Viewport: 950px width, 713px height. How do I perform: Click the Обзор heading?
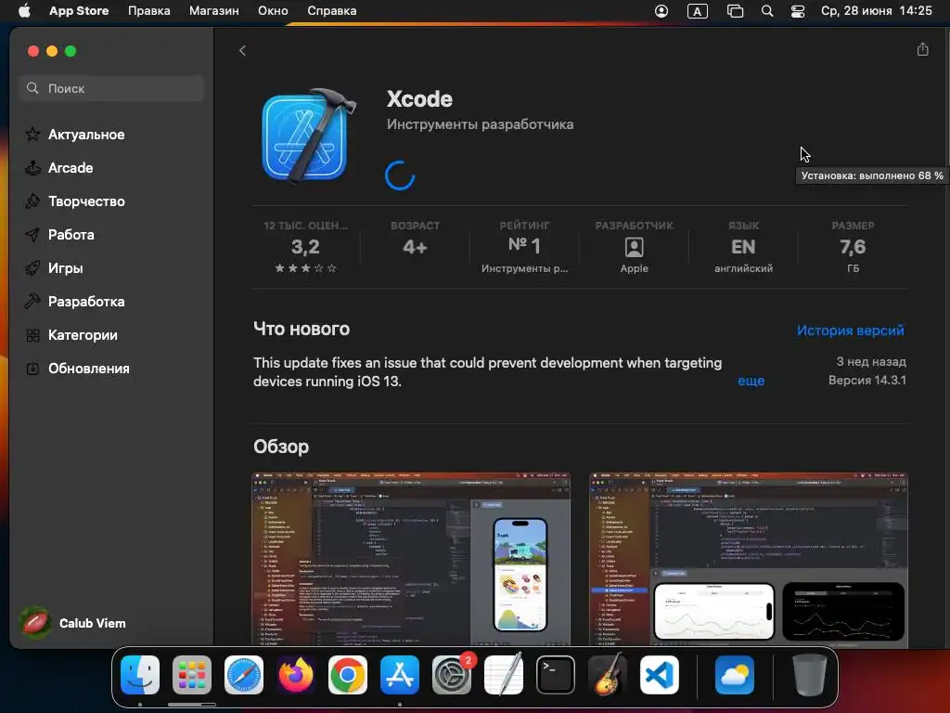coord(281,447)
